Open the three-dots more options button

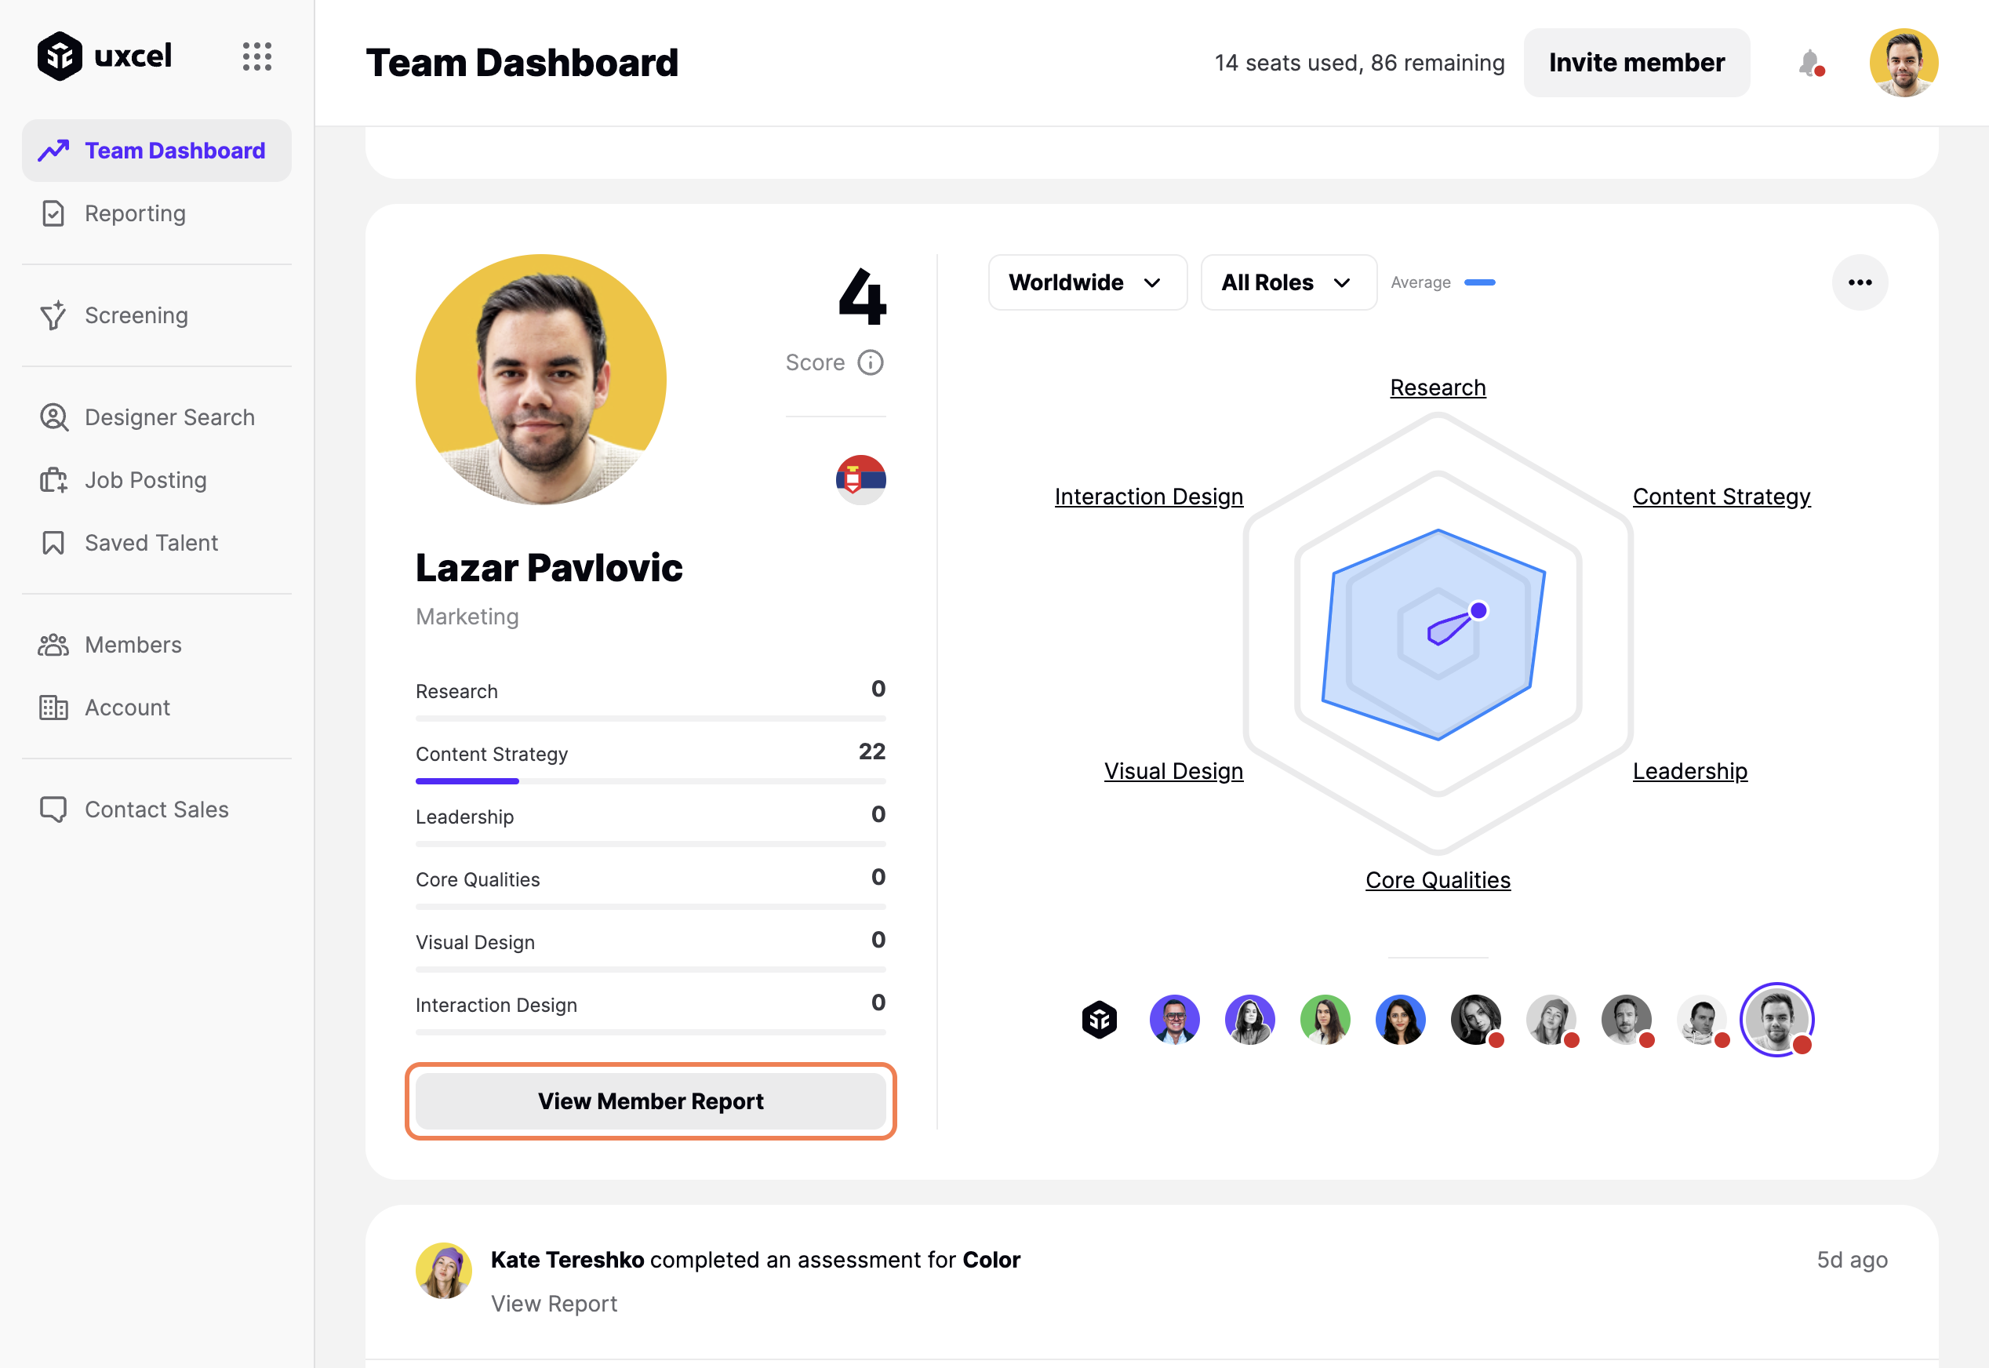(x=1860, y=283)
